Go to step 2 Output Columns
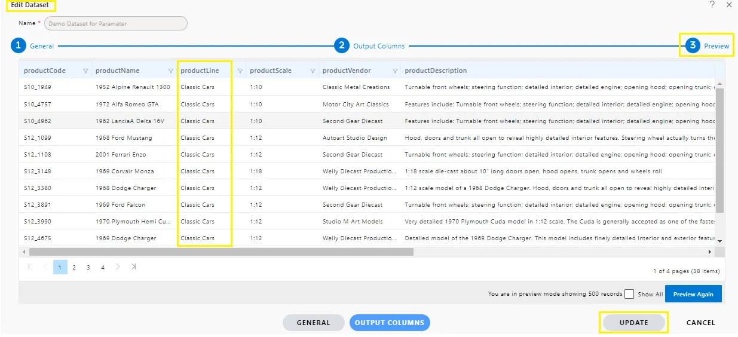This screenshot has width=738, height=337. (x=369, y=45)
